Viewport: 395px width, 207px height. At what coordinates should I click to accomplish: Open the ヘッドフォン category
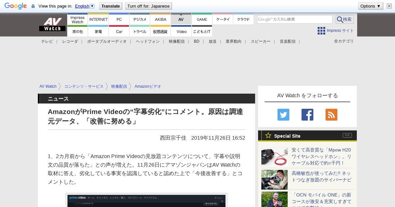click(x=148, y=41)
